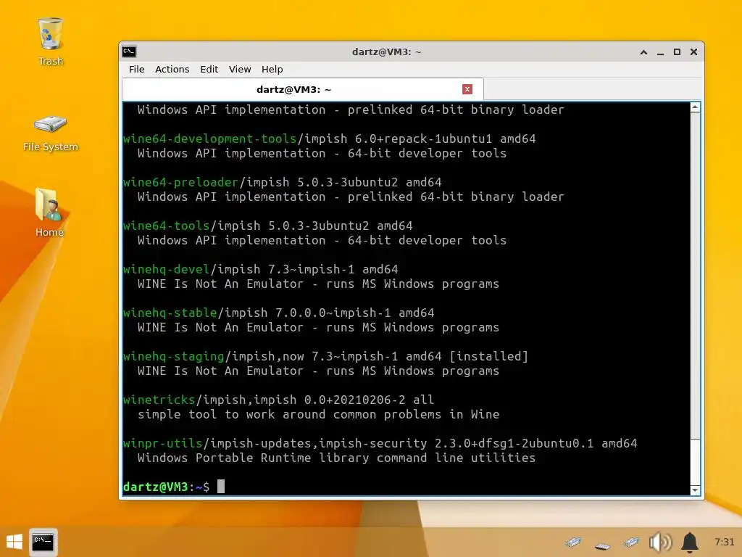Click the terminal scrollbar thumb at bottom
Screen dimensions: 742x557
tap(695, 462)
